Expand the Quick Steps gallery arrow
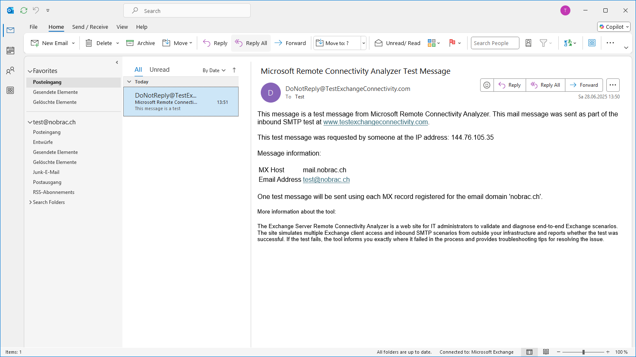 click(364, 43)
